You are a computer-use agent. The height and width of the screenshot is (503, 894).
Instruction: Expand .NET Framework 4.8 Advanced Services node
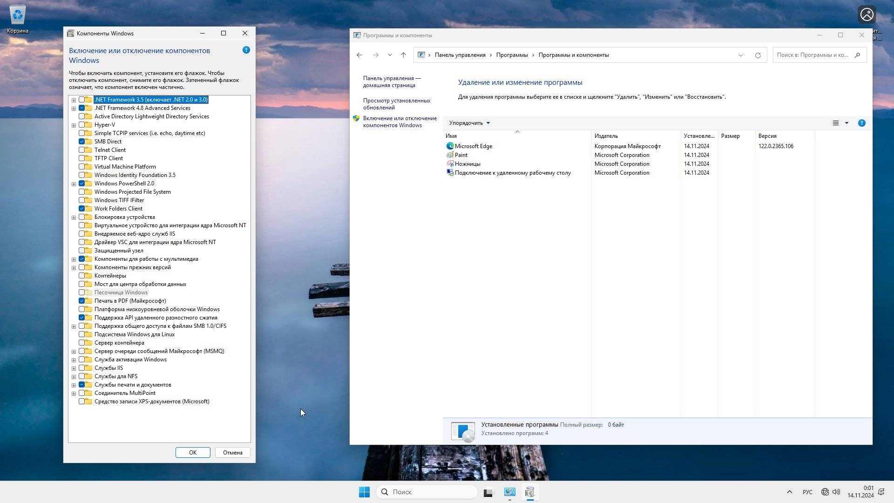(x=74, y=108)
